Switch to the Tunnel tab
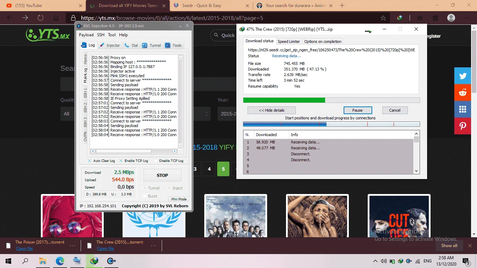 [152, 45]
